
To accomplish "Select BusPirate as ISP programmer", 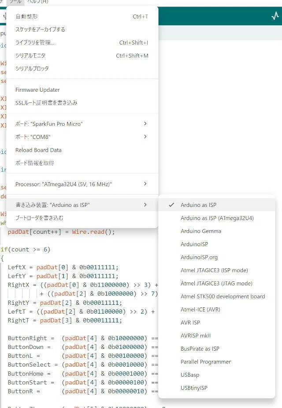I will [x=217, y=348].
